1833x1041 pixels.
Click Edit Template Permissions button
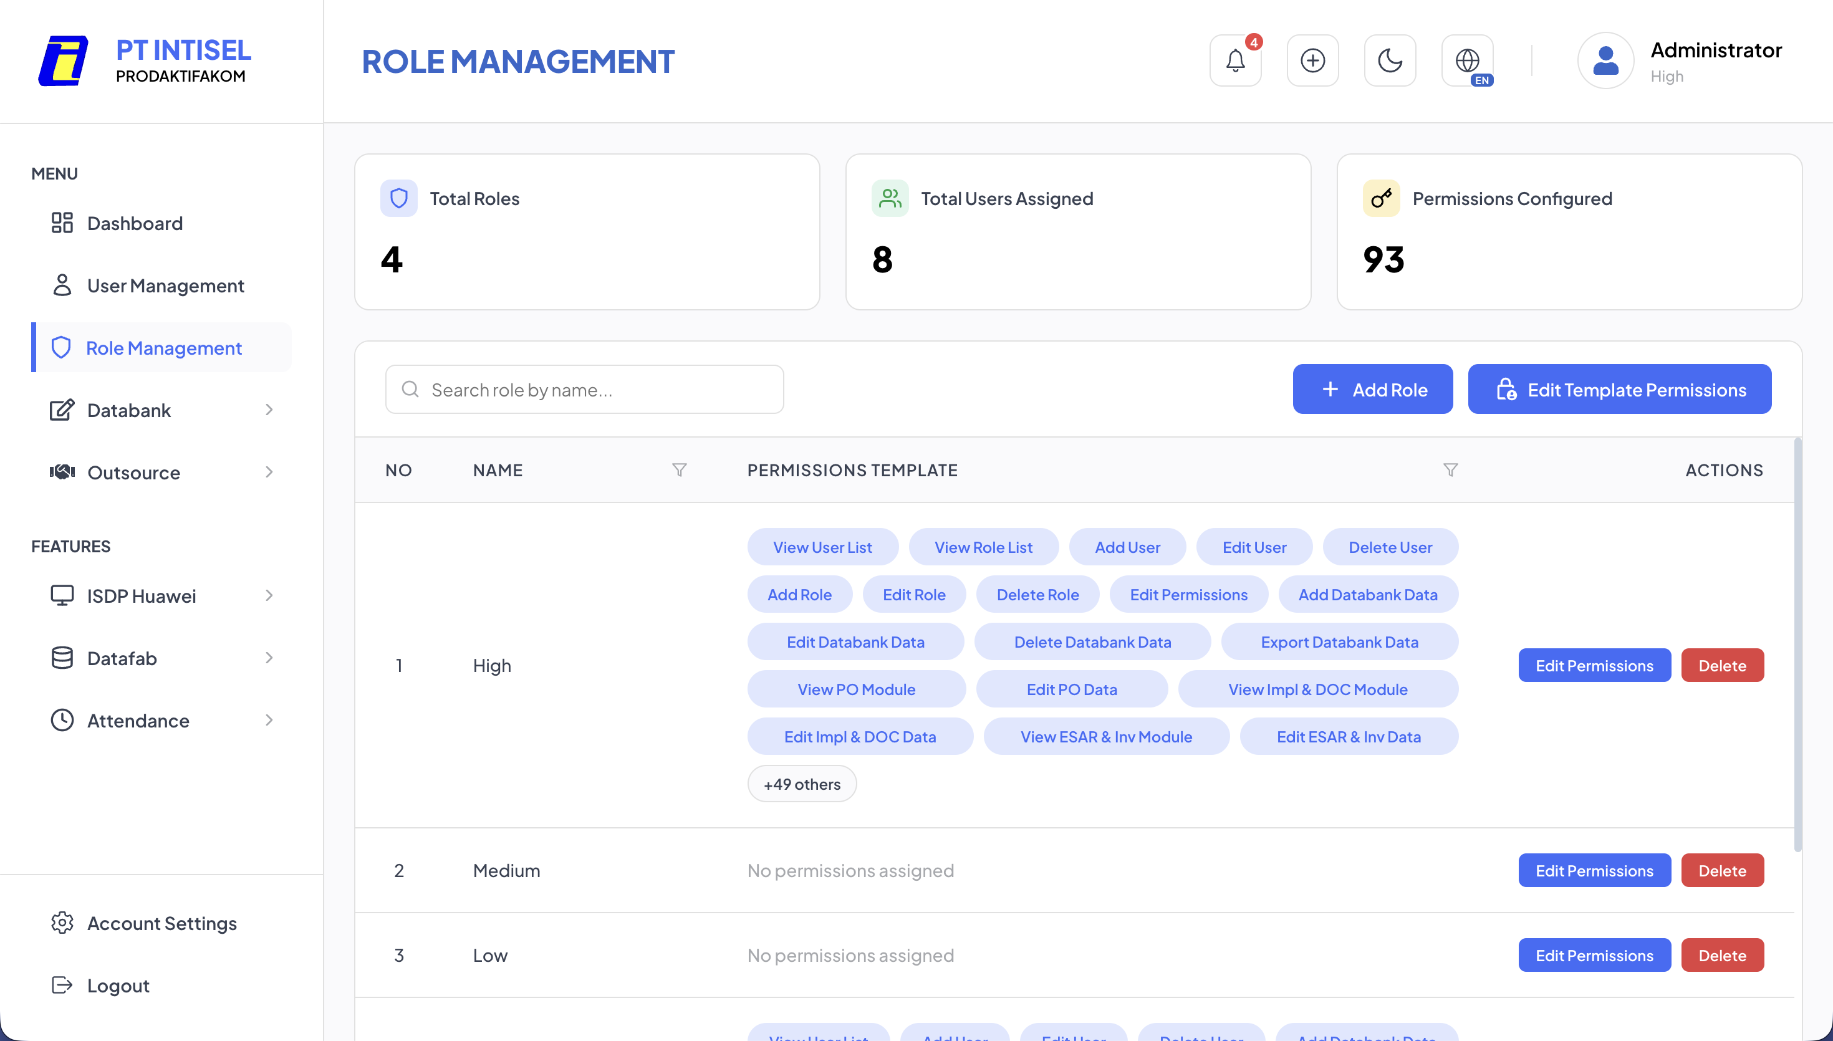tap(1620, 389)
